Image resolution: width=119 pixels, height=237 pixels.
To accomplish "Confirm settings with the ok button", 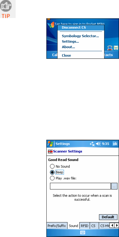I will tap(115, 144).
